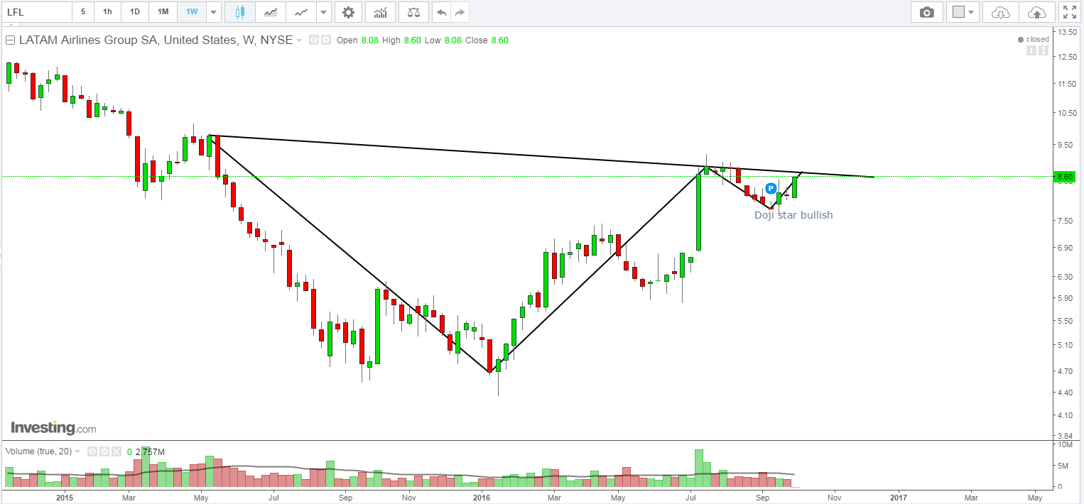Select 1M timeframe
The image size is (1084, 504).
coord(163,12)
